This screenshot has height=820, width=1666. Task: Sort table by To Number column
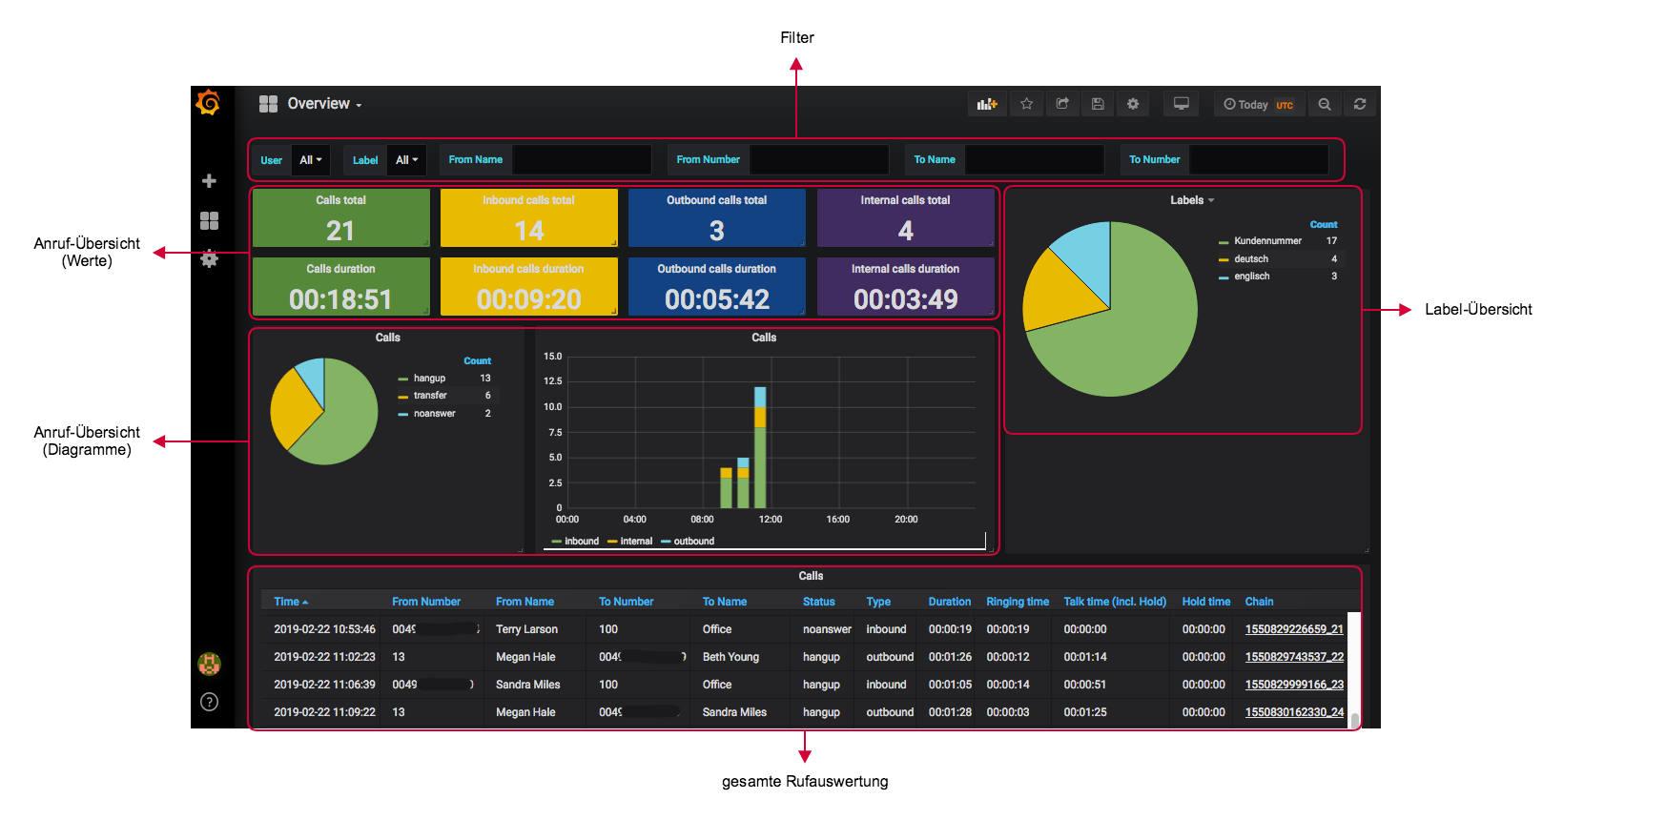pos(626,602)
